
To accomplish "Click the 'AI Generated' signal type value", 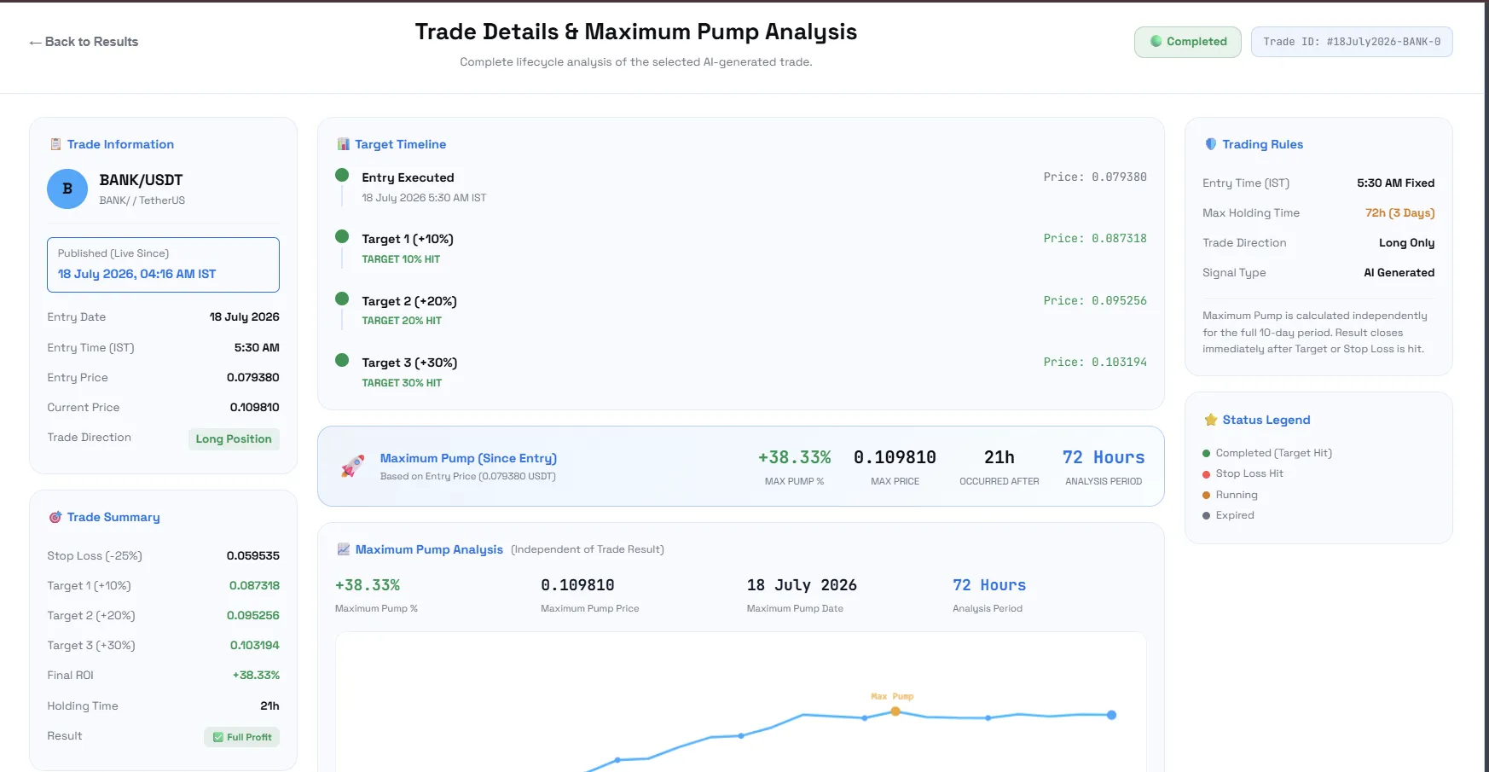I will [x=1399, y=272].
